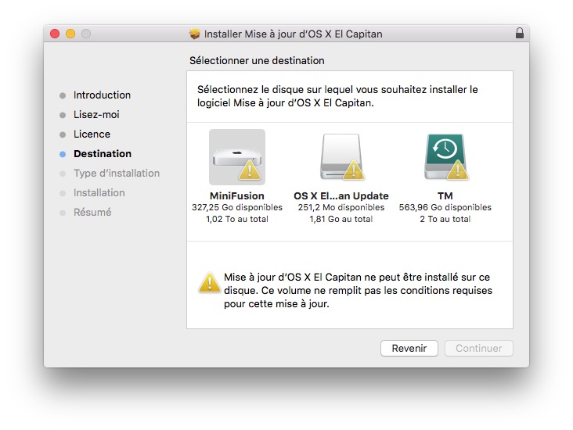
Task: Click the '2 To au total' text
Action: pos(445,219)
